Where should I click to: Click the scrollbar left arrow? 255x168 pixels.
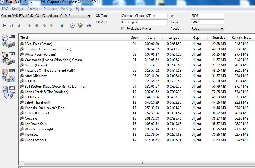[21, 163]
